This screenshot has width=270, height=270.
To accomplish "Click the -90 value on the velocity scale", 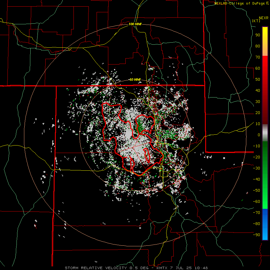I will pyautogui.click(x=256, y=235).
